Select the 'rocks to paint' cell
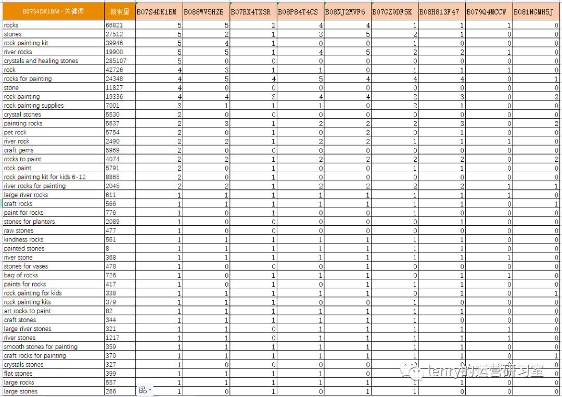This screenshot has width=562, height=397. (x=54, y=159)
